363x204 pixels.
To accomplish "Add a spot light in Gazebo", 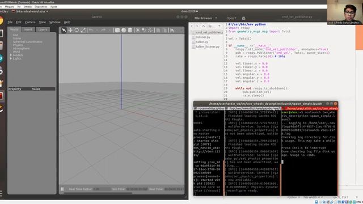I will tap(144, 30).
